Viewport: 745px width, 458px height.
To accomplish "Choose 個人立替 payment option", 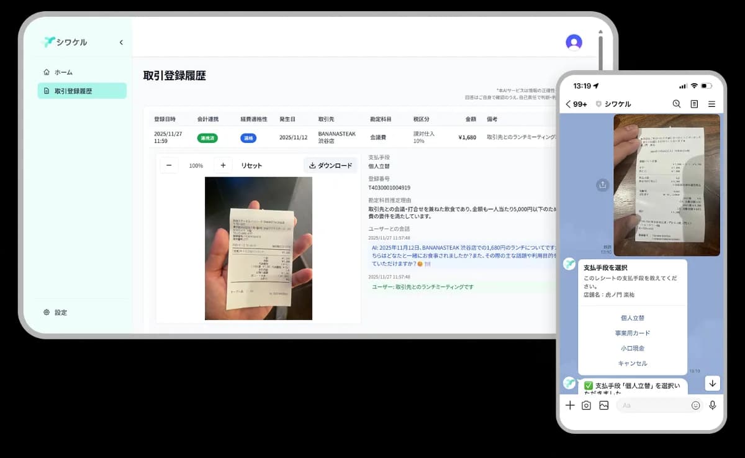I will pos(632,318).
